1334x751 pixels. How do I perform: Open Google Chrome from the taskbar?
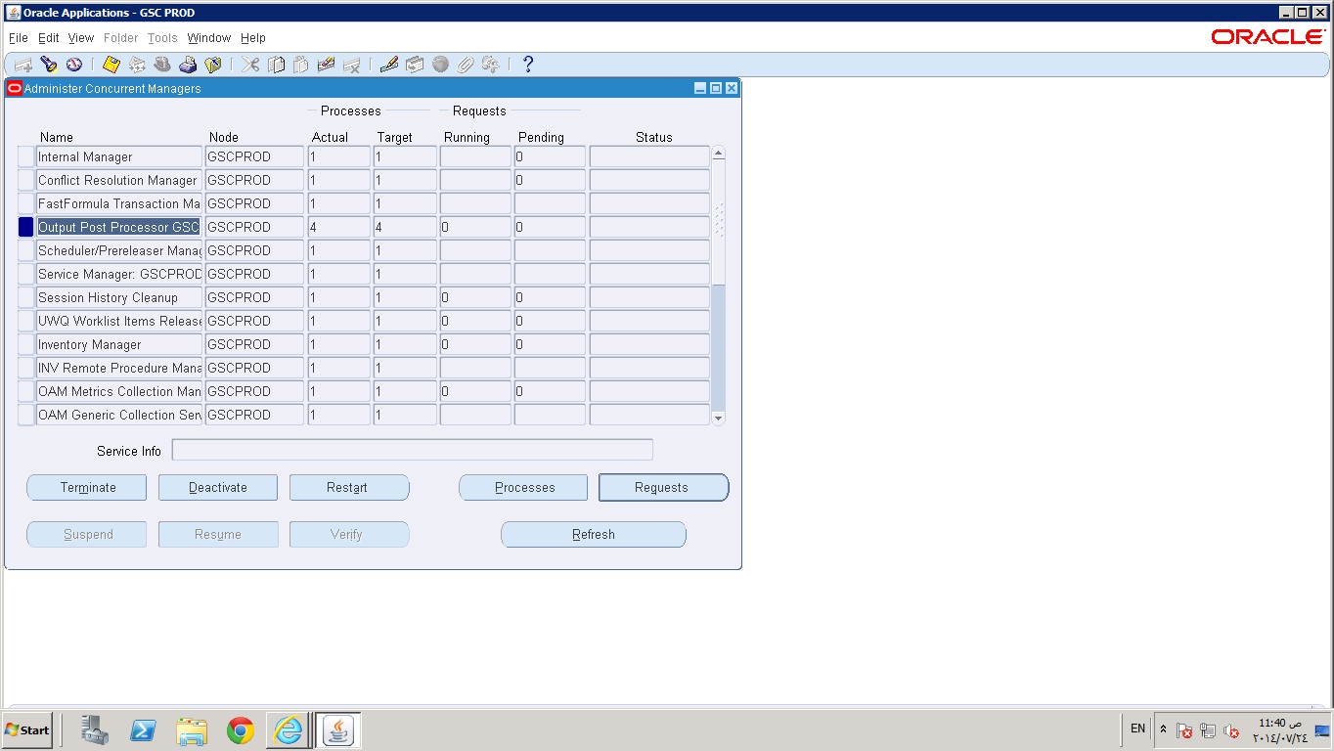[x=241, y=730]
